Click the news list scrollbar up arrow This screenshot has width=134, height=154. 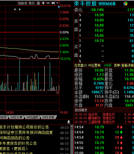pos(72,126)
